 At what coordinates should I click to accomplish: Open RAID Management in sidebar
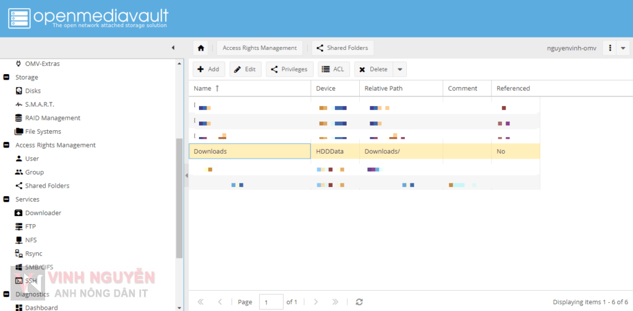(x=53, y=118)
